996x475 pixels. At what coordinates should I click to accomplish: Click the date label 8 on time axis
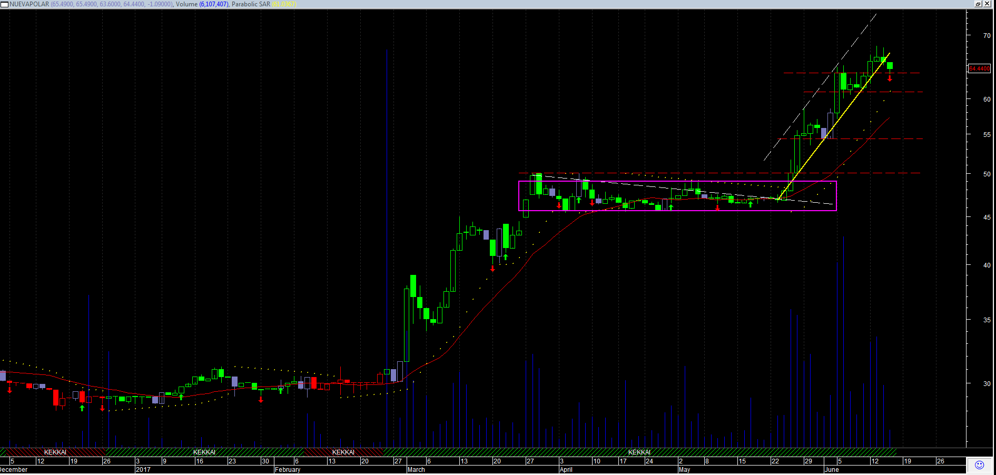pos(707,461)
